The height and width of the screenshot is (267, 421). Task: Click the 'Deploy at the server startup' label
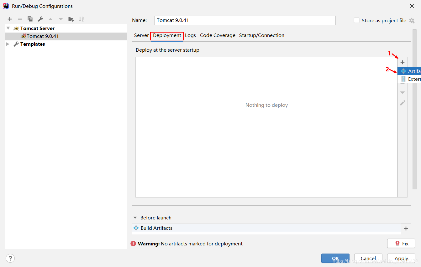[x=167, y=50]
